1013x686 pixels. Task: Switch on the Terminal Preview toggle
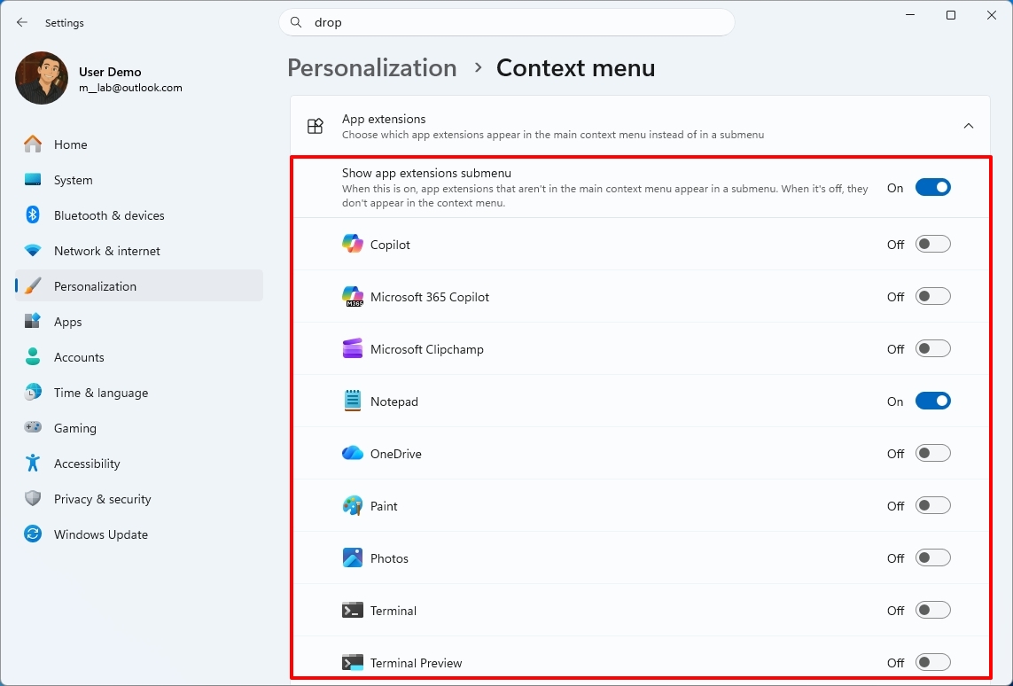(933, 663)
